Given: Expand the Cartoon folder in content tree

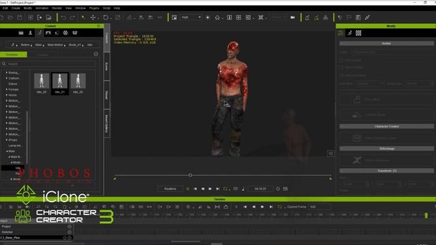Looking at the screenshot, I should coord(7,78).
